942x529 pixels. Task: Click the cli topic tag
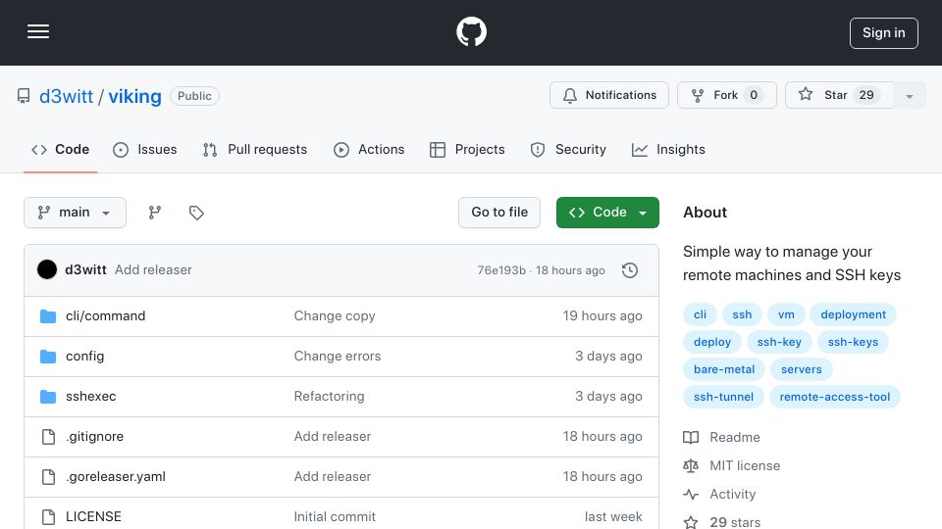click(700, 314)
